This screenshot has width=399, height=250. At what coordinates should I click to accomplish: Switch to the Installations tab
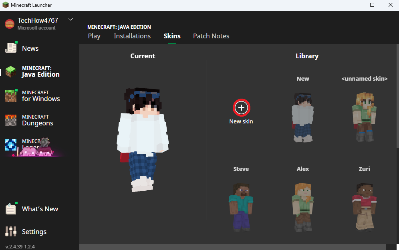click(132, 36)
